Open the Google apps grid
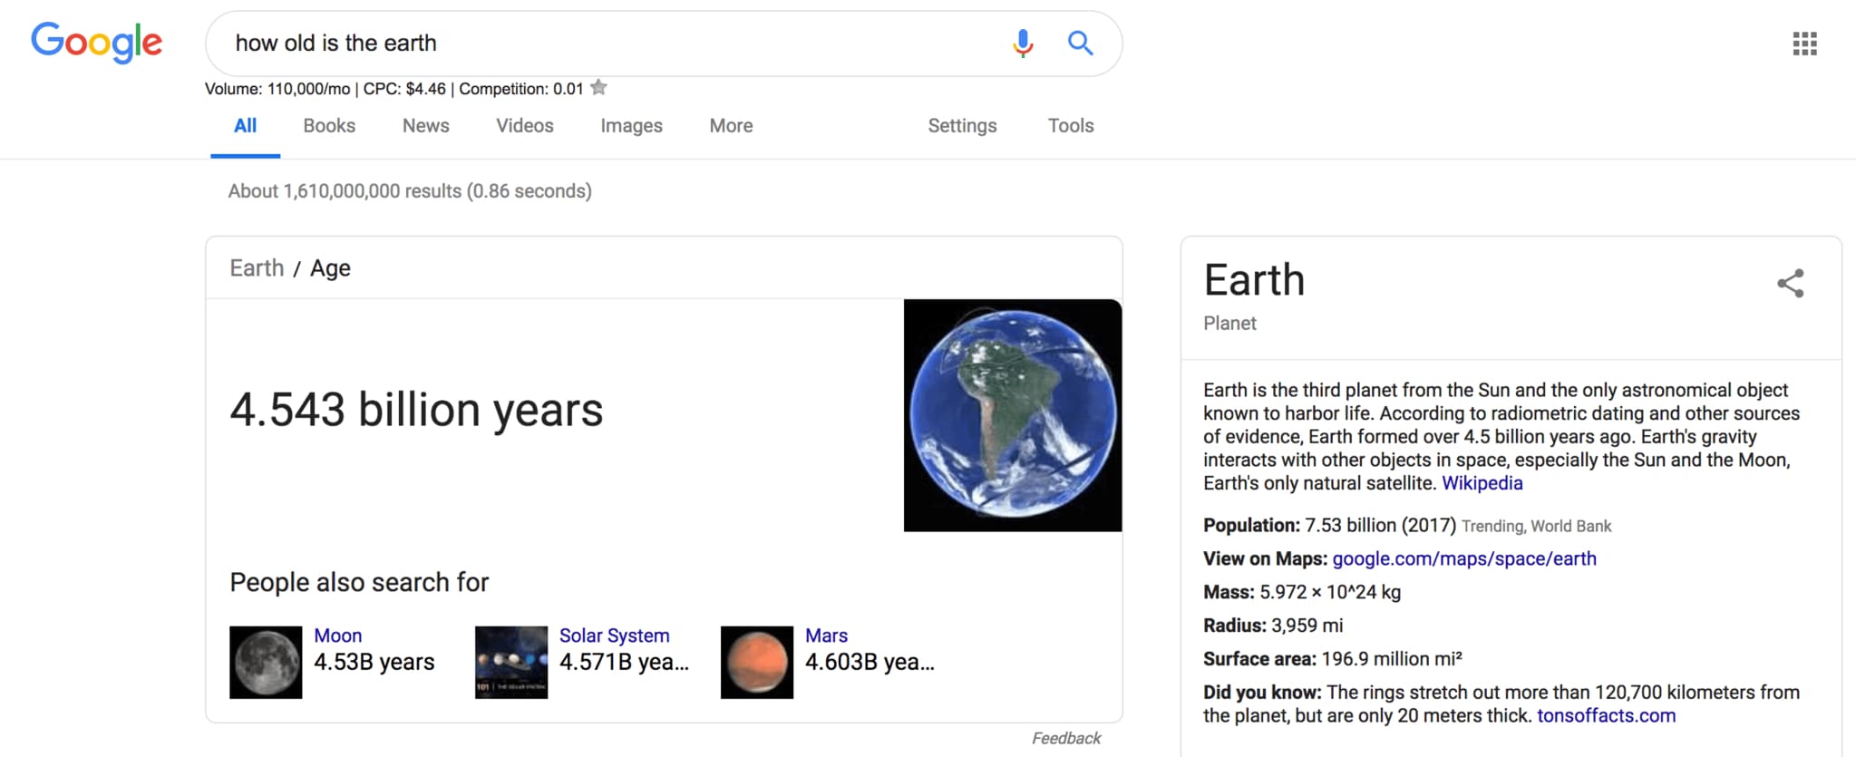Viewport: 1856px width, 757px height. (1804, 44)
